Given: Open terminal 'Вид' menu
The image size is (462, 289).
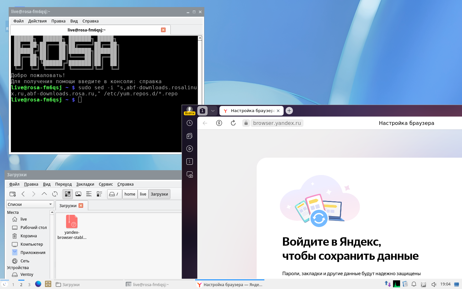Looking at the screenshot, I should pos(74,21).
